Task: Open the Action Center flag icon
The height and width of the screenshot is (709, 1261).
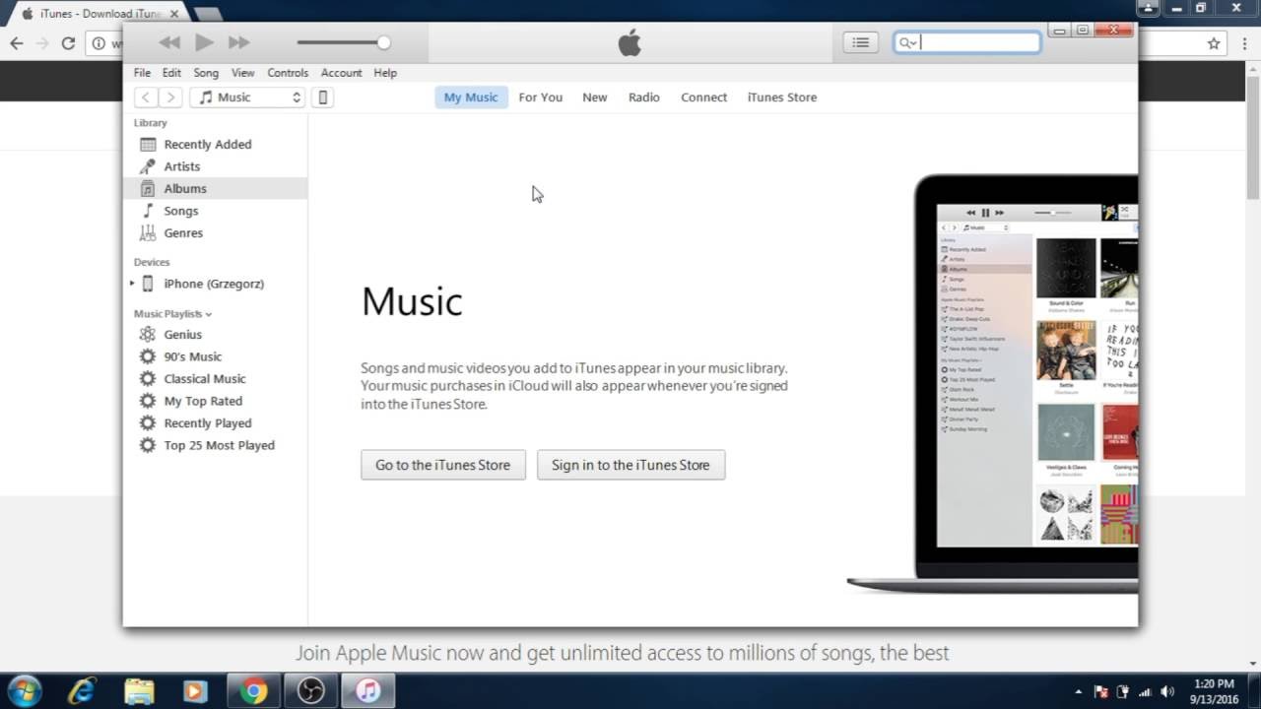Action: (x=1101, y=692)
